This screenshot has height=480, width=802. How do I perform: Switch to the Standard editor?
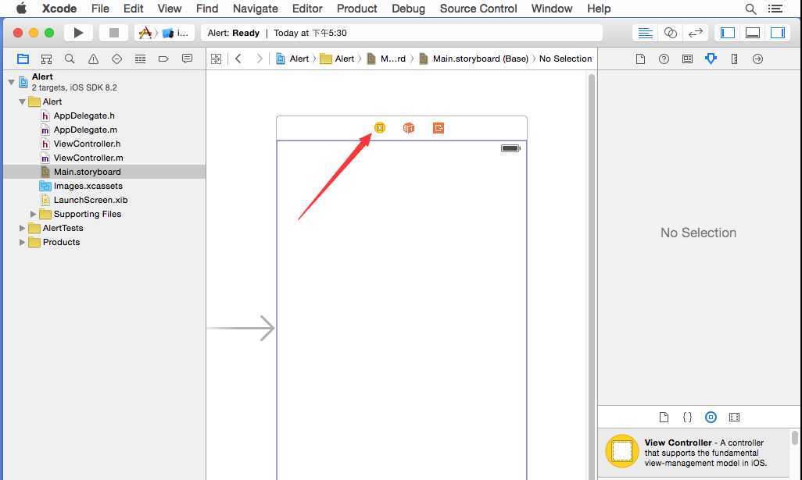646,33
